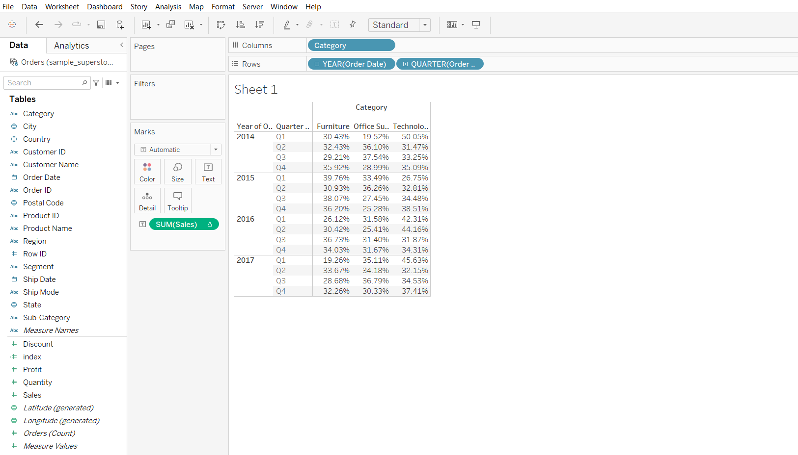Click the Add new data source icon

[120, 25]
